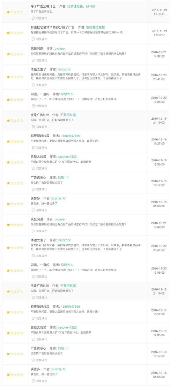Click reply bubble icon in last 廣告多 review

click(33, 381)
